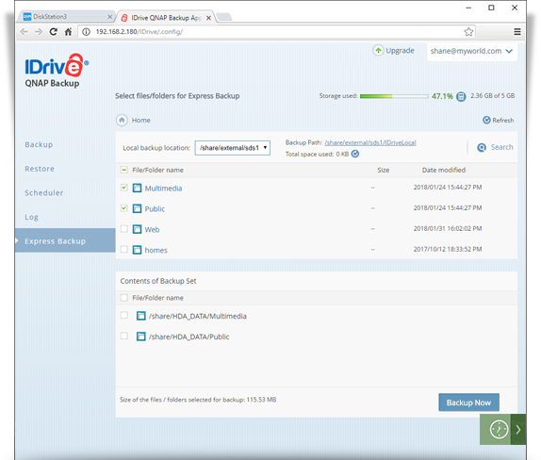The image size is (541, 460).
Task: Click the browser forward arrow
Action: tap(39, 32)
